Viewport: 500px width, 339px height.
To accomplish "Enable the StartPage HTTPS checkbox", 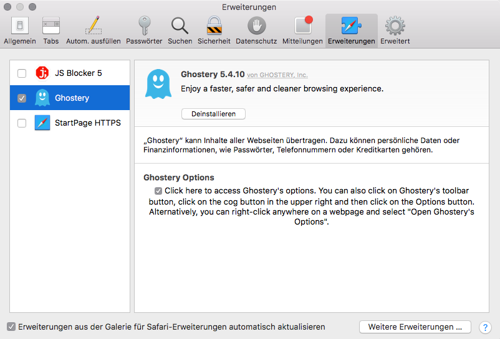I will [x=22, y=123].
